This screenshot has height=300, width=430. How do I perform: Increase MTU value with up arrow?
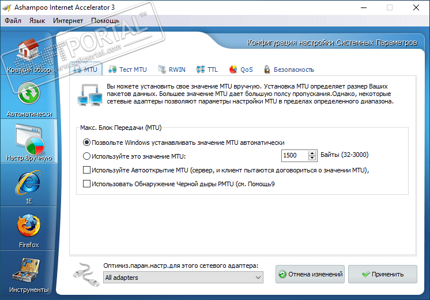pos(312,153)
